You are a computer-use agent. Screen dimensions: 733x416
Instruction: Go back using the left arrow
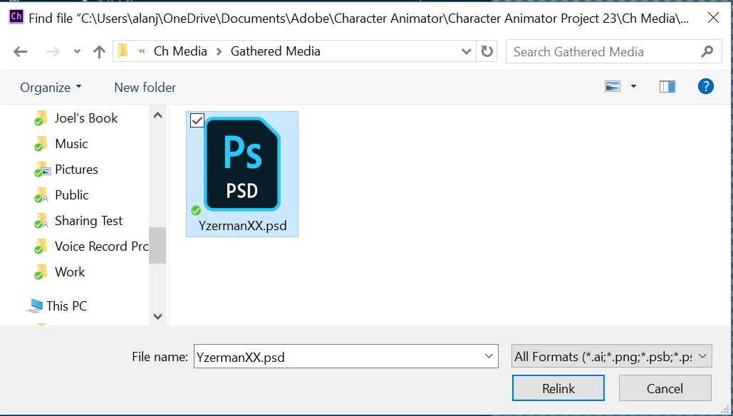[20, 51]
